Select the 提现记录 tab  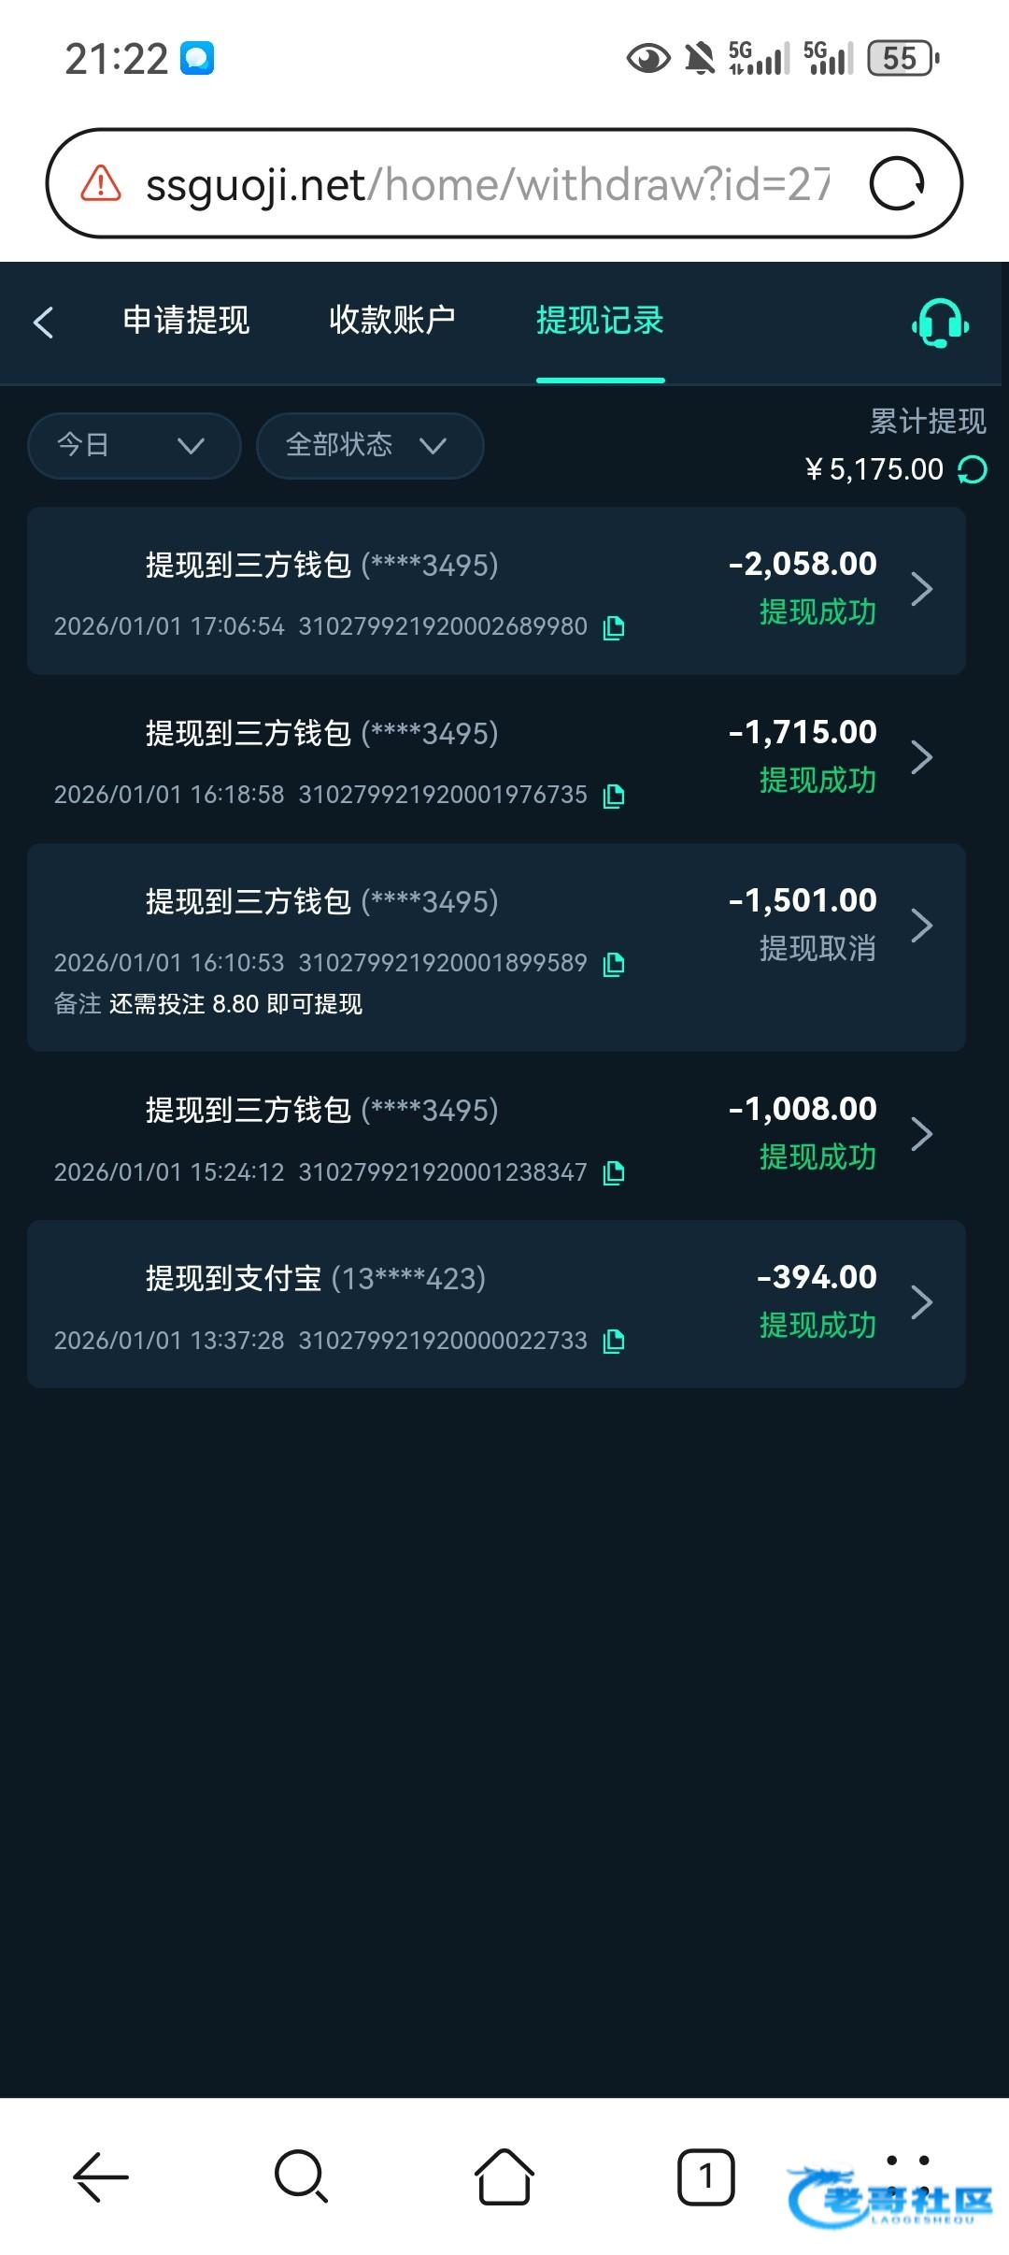[x=599, y=321]
